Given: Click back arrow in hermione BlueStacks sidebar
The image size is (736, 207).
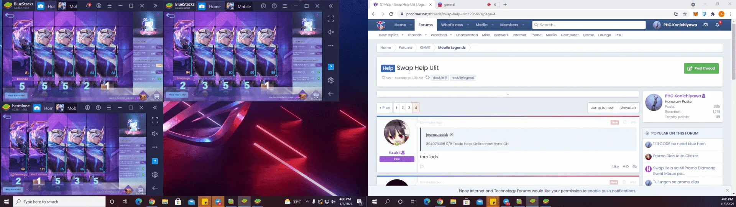Looking at the screenshot, I should pos(155,188).
